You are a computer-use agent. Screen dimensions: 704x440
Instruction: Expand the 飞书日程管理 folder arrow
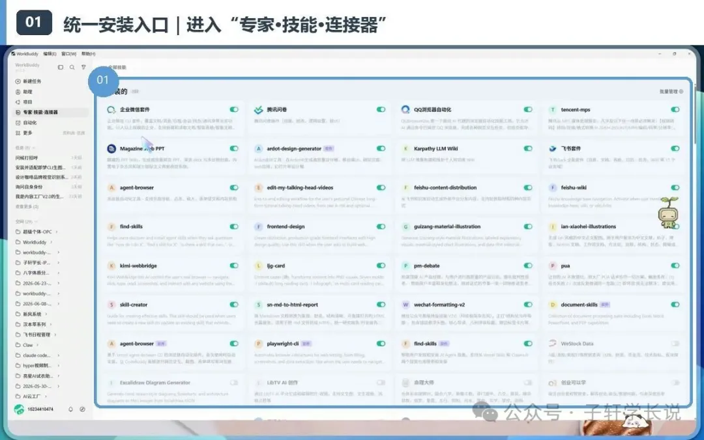(55, 335)
